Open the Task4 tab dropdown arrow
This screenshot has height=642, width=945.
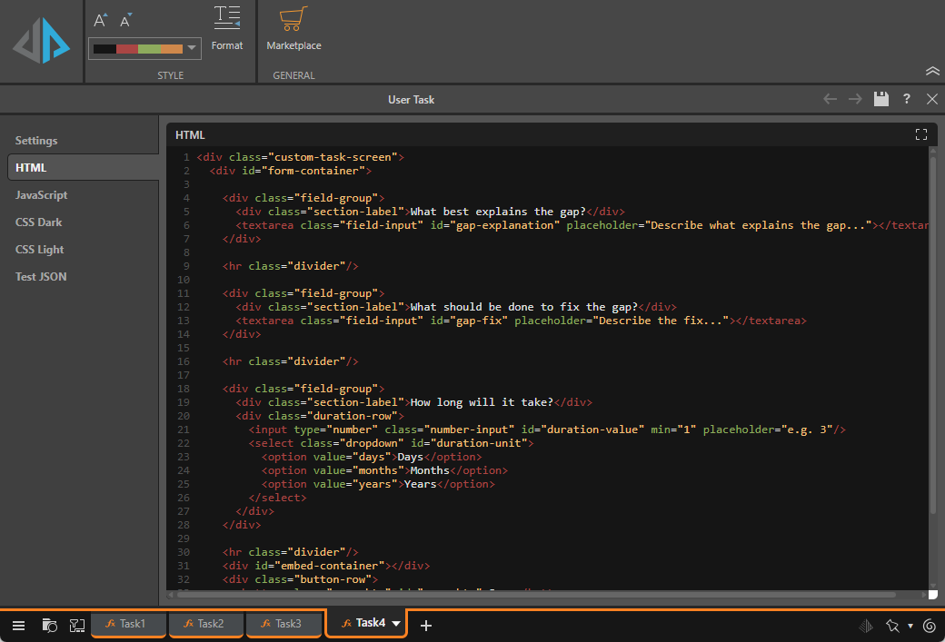point(396,624)
